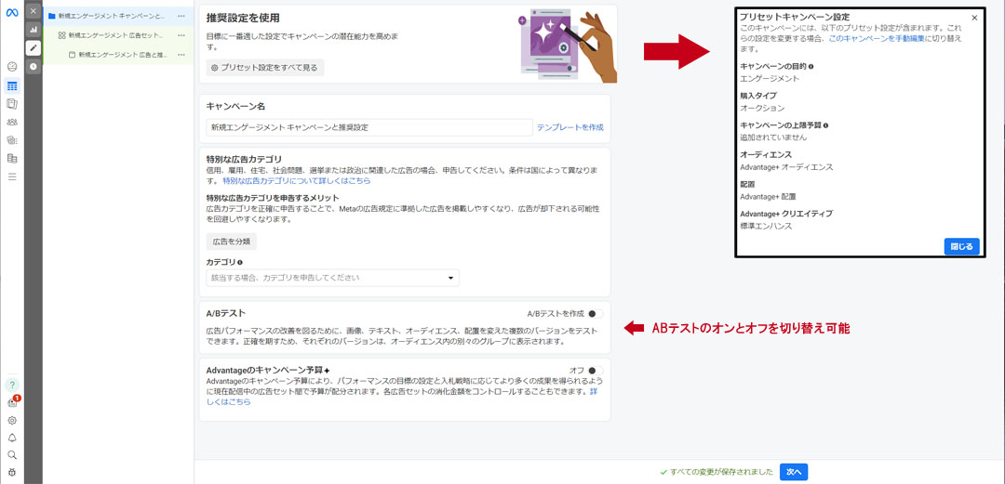The height and width of the screenshot is (484, 1005).
Task: Open the history clock icon
Action: pos(33,66)
